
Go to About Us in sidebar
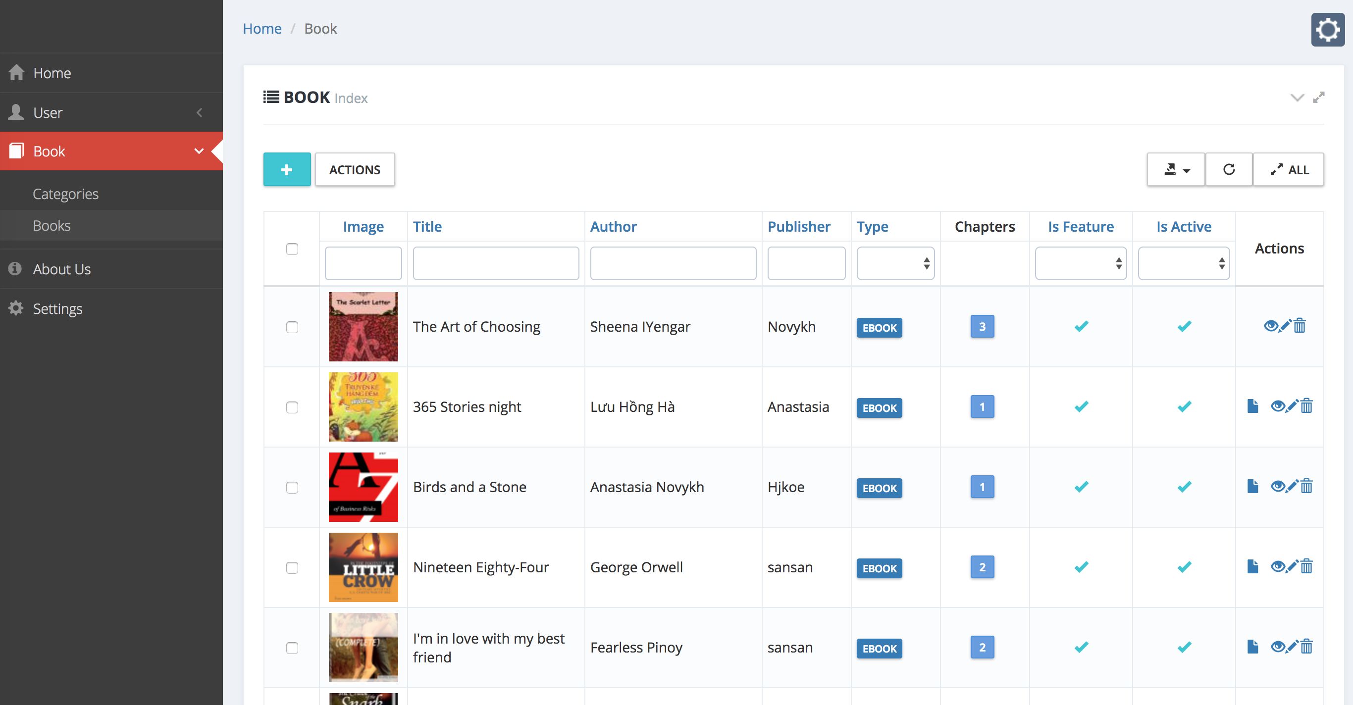click(x=61, y=269)
